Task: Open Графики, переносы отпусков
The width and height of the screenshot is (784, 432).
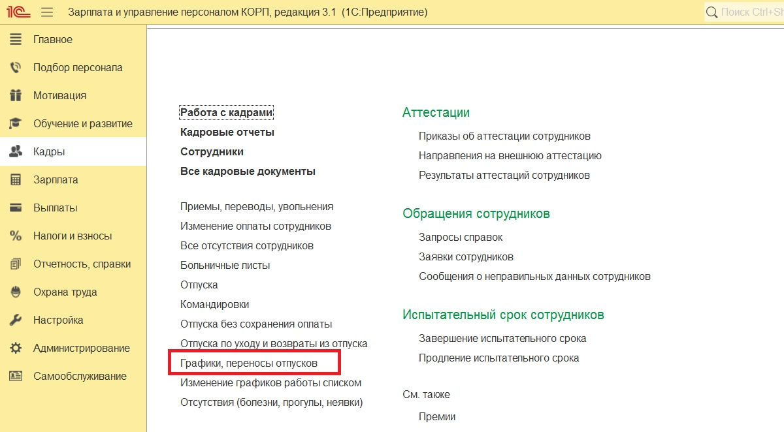Action: coord(249,363)
